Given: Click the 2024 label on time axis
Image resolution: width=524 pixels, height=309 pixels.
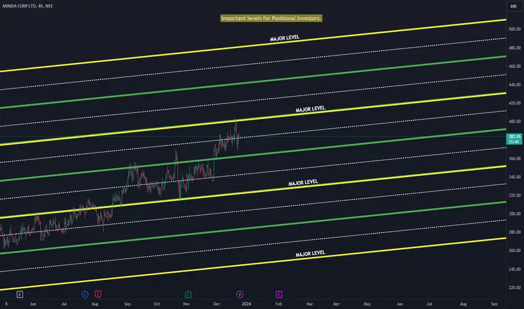Looking at the screenshot, I should [x=246, y=304].
